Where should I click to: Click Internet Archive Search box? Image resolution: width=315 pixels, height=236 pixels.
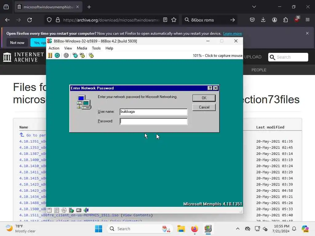(x=288, y=57)
